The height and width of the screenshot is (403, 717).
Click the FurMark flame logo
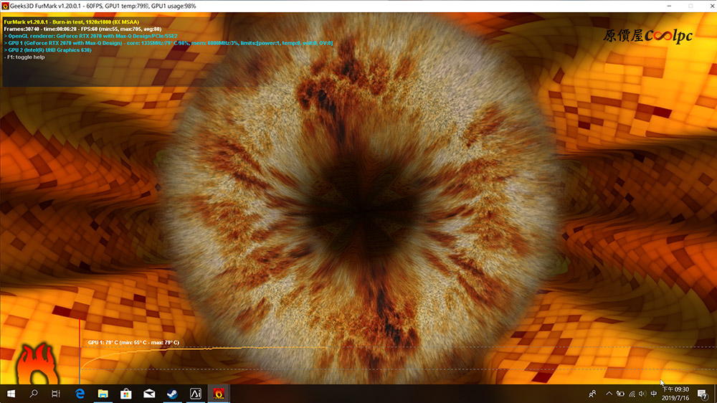coord(38,364)
